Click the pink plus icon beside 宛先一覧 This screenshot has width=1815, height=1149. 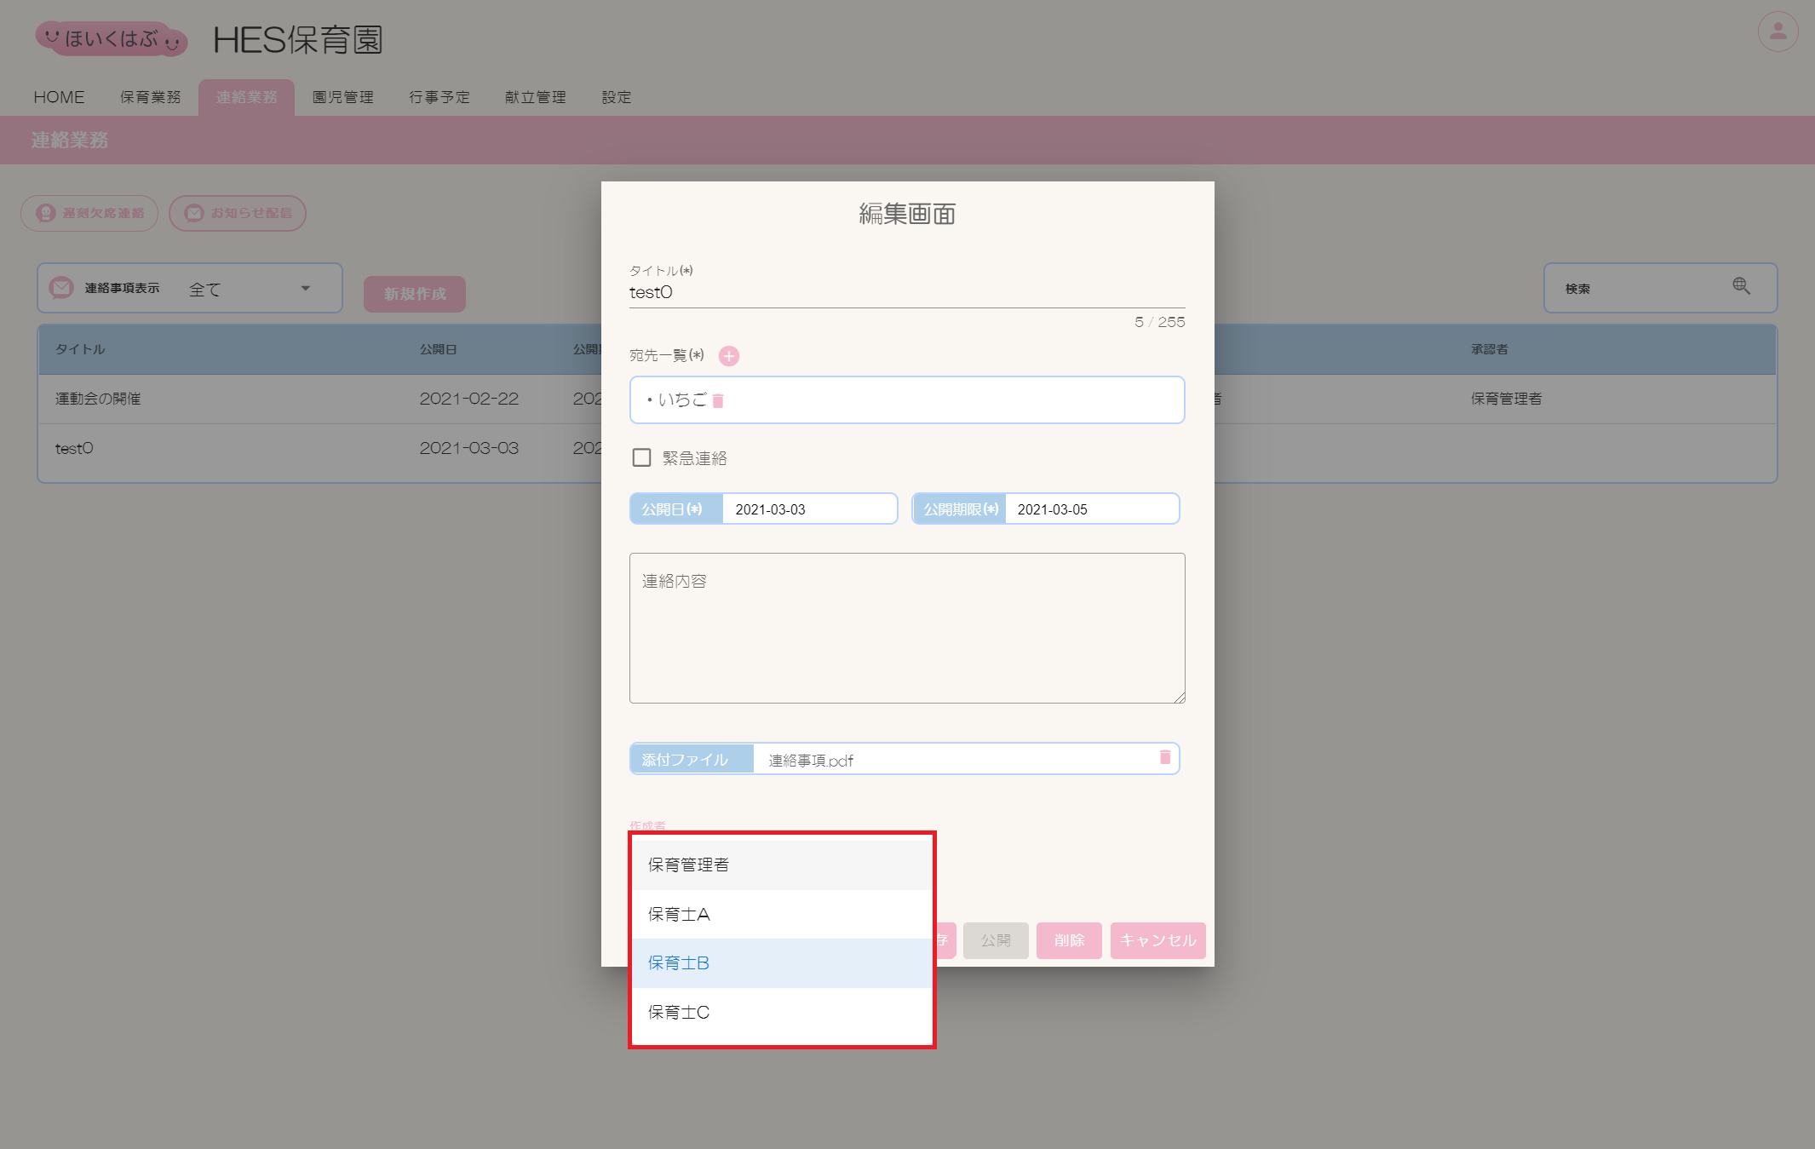pyautogui.click(x=728, y=356)
